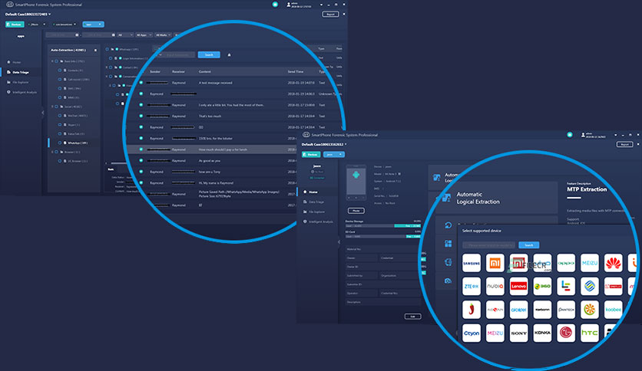Pick the koobee brand tile
642x371 pixels.
click(613, 310)
